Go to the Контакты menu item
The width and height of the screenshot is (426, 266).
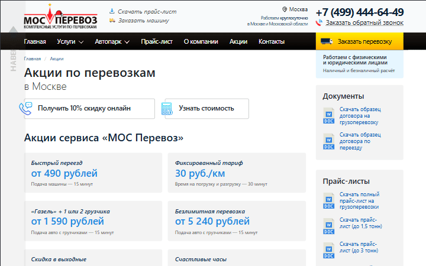tap(272, 42)
